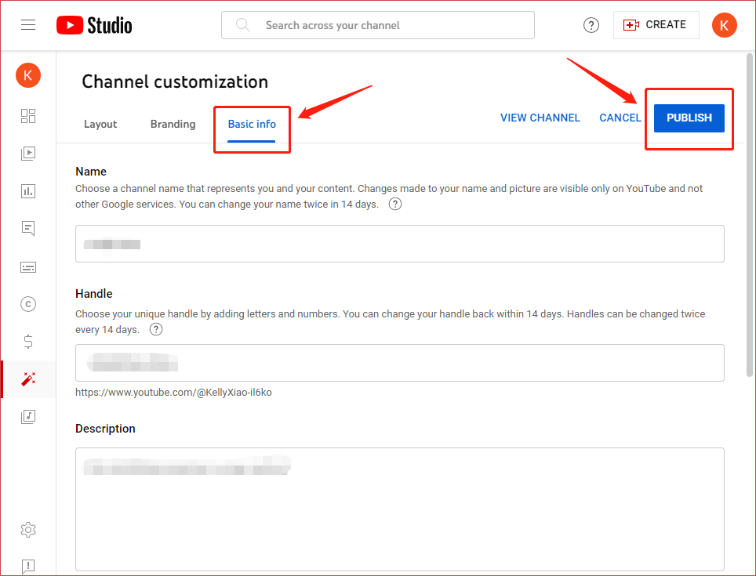Open the Audio library sidebar icon
Viewport: 756px width, 576px height.
click(28, 416)
